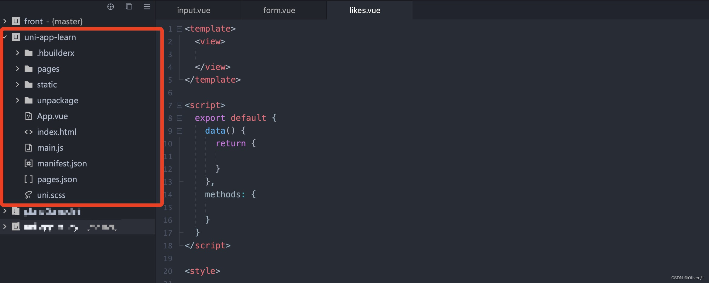Click the main.js file icon
Viewport: 709px width, 283px height.
(x=29, y=148)
